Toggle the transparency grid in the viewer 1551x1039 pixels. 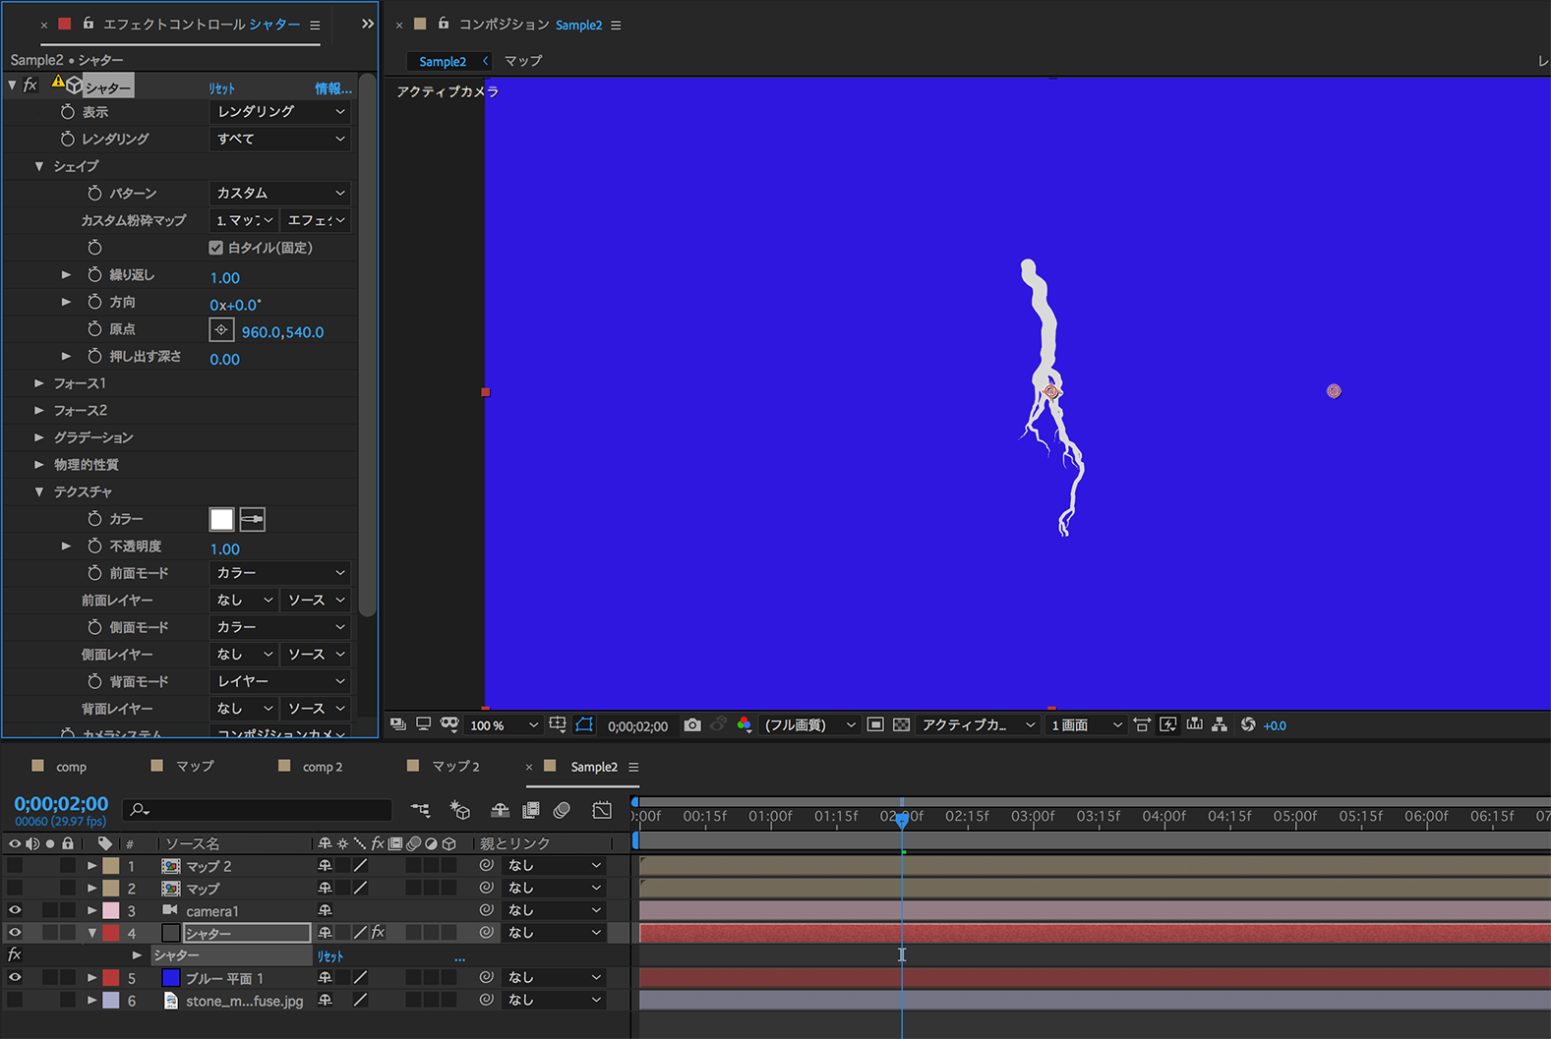tap(901, 725)
